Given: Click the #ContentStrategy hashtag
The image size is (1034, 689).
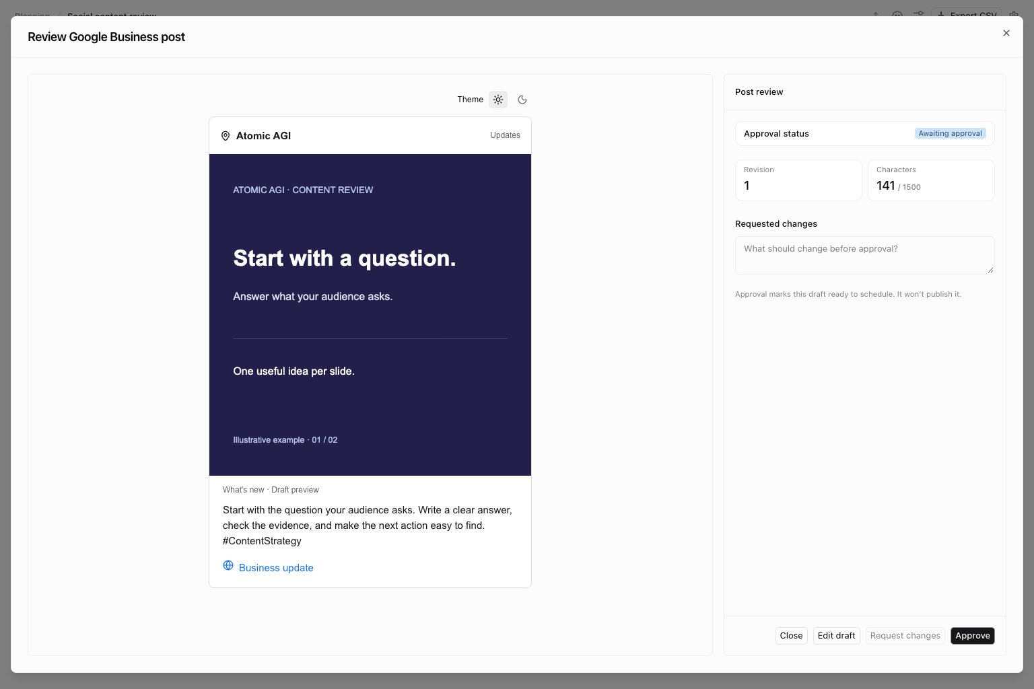Looking at the screenshot, I should click(x=263, y=541).
